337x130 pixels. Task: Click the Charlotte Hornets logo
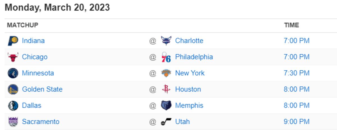(x=166, y=41)
